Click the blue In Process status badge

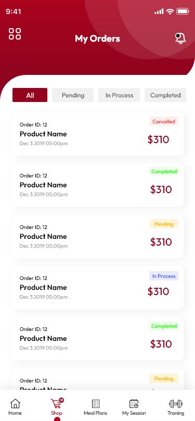pyautogui.click(x=164, y=276)
